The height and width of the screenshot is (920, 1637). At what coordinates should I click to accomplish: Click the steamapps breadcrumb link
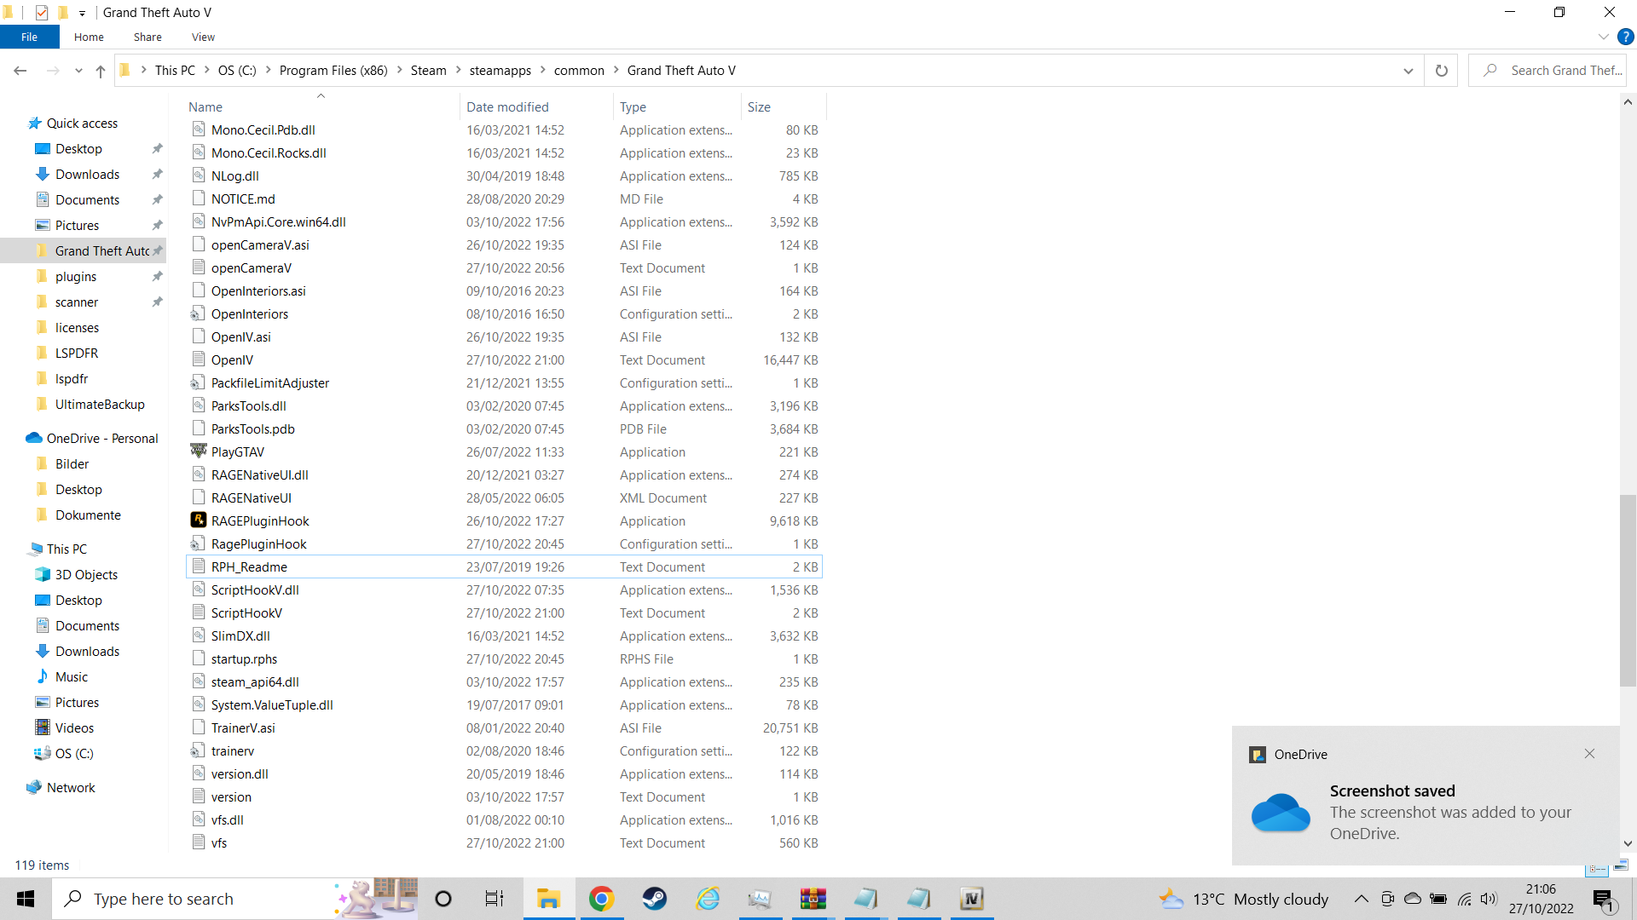[x=500, y=71]
